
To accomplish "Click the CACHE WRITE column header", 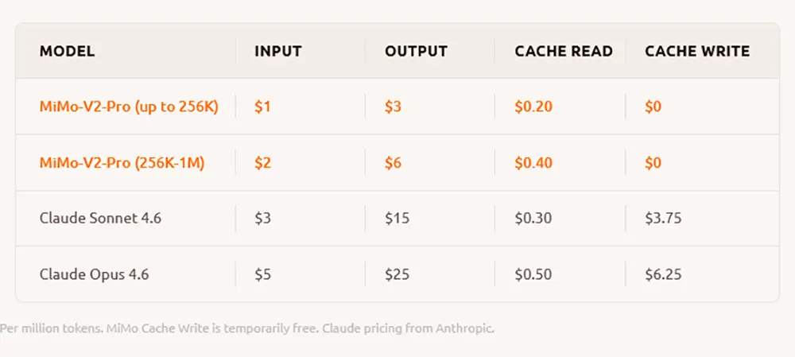I will (697, 52).
